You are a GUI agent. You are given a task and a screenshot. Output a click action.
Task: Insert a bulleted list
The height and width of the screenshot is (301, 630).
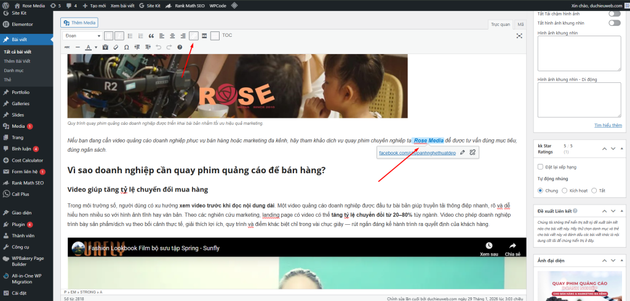130,36
